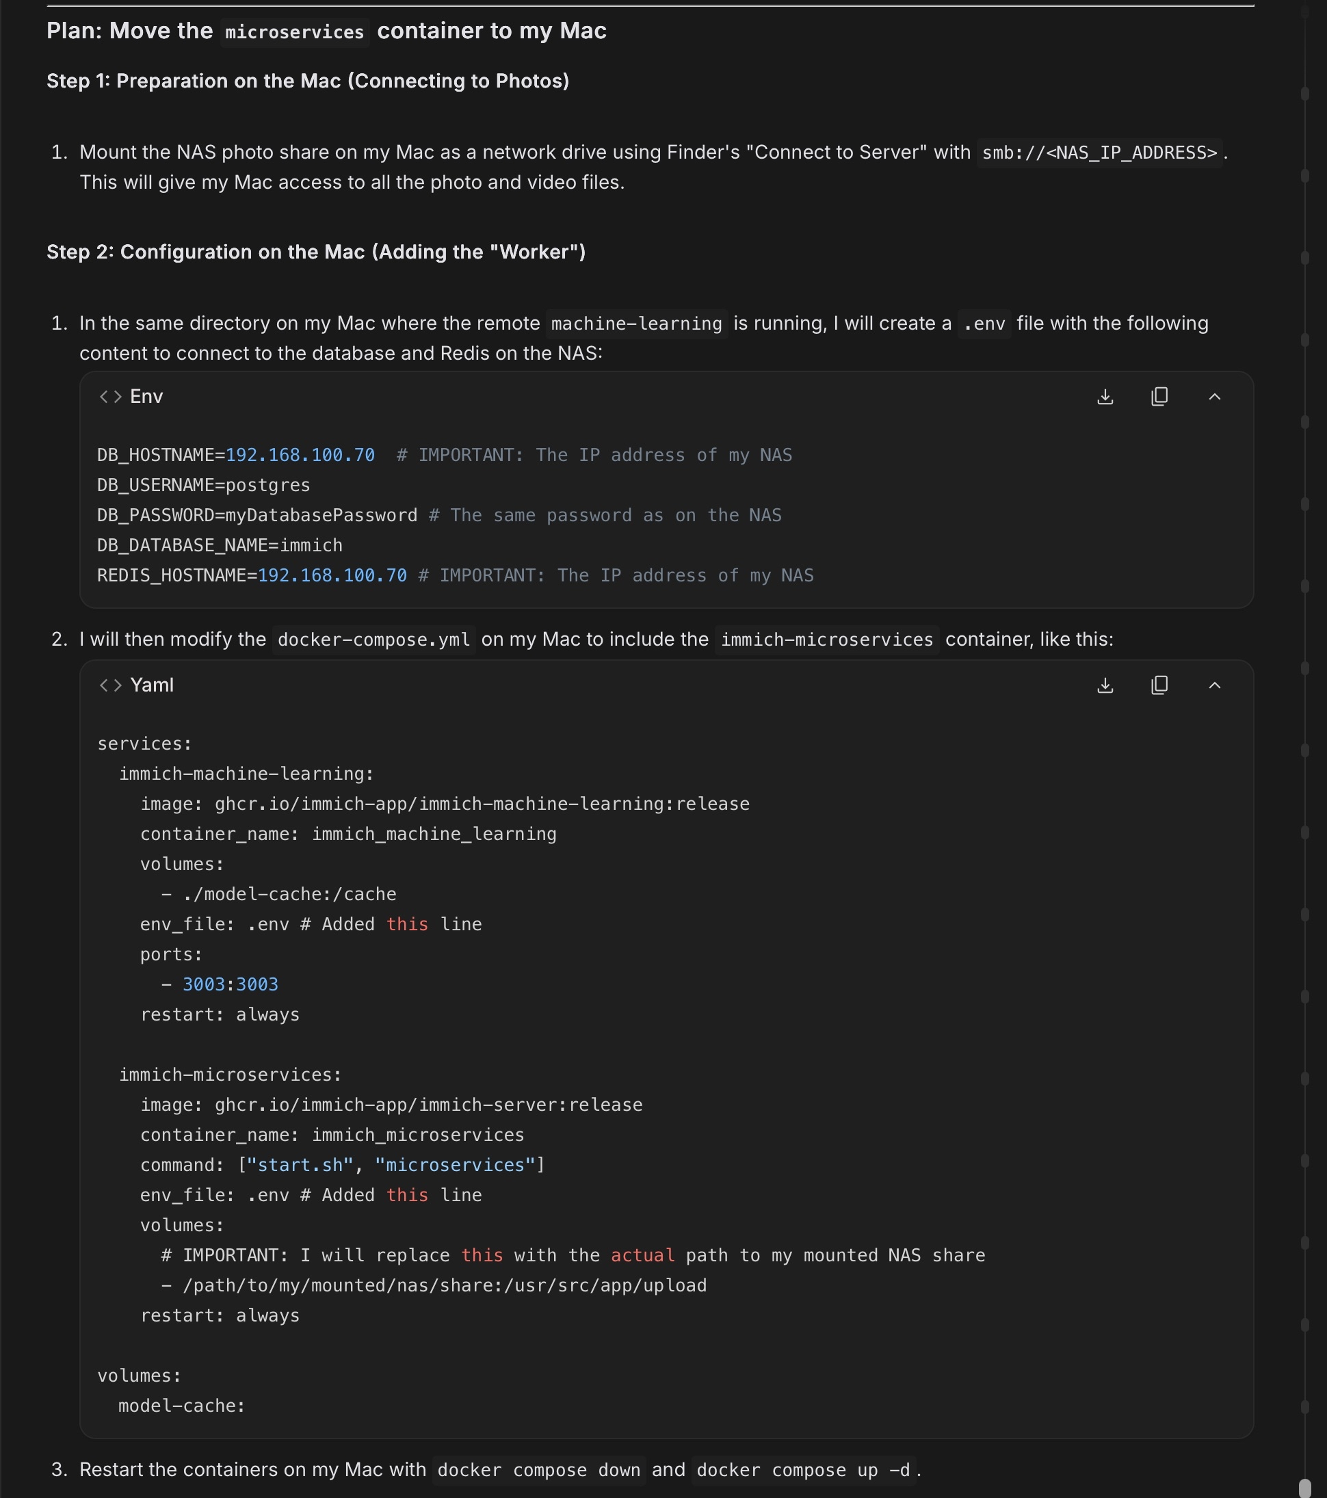
Task: Click the DB_PASSWORD line in Env block
Action: coord(257,516)
